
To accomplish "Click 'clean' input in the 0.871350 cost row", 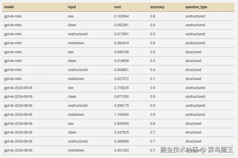I will (x=72, y=96).
